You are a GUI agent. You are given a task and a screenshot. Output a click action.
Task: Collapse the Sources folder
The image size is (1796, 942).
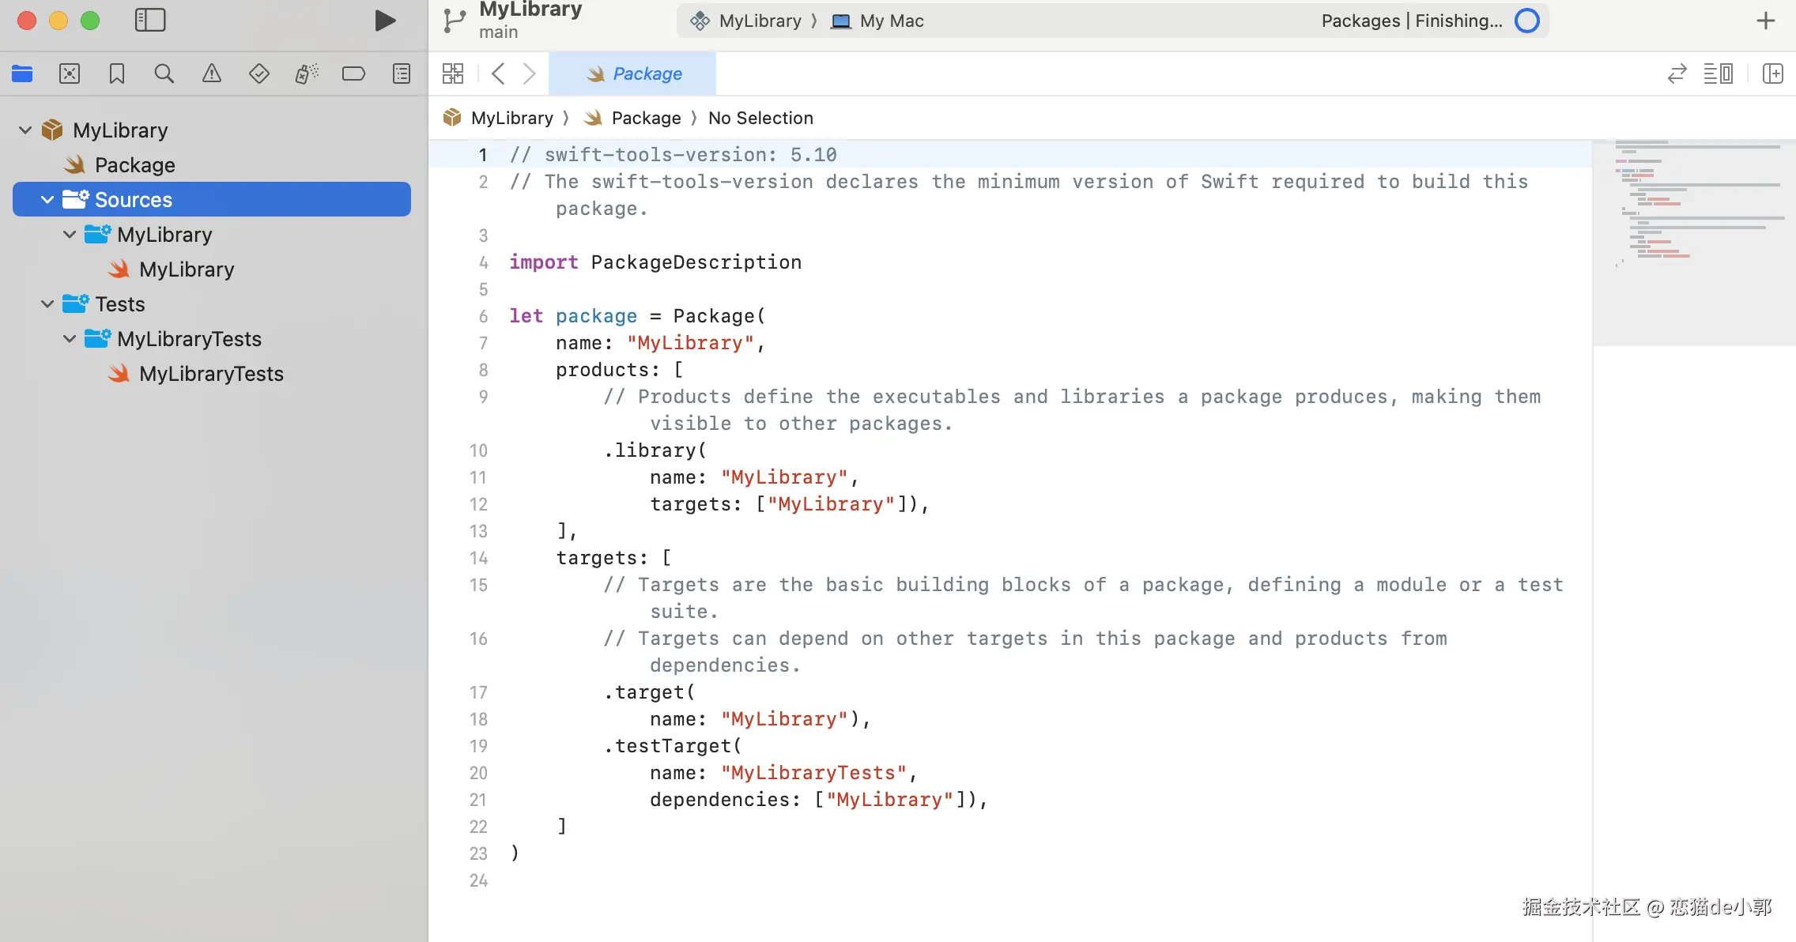(x=47, y=200)
